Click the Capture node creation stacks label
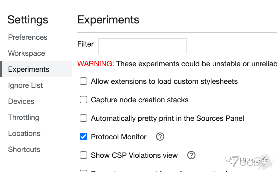Image resolution: width=277 pixels, height=172 pixels. (x=140, y=100)
